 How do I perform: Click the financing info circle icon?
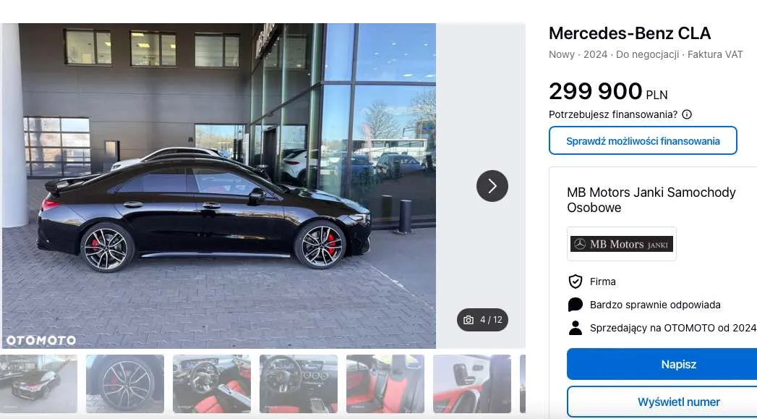tap(687, 114)
